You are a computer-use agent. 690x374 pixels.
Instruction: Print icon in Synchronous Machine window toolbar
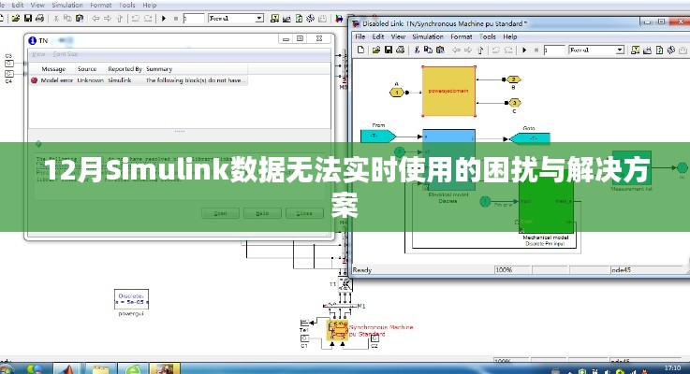click(x=400, y=50)
